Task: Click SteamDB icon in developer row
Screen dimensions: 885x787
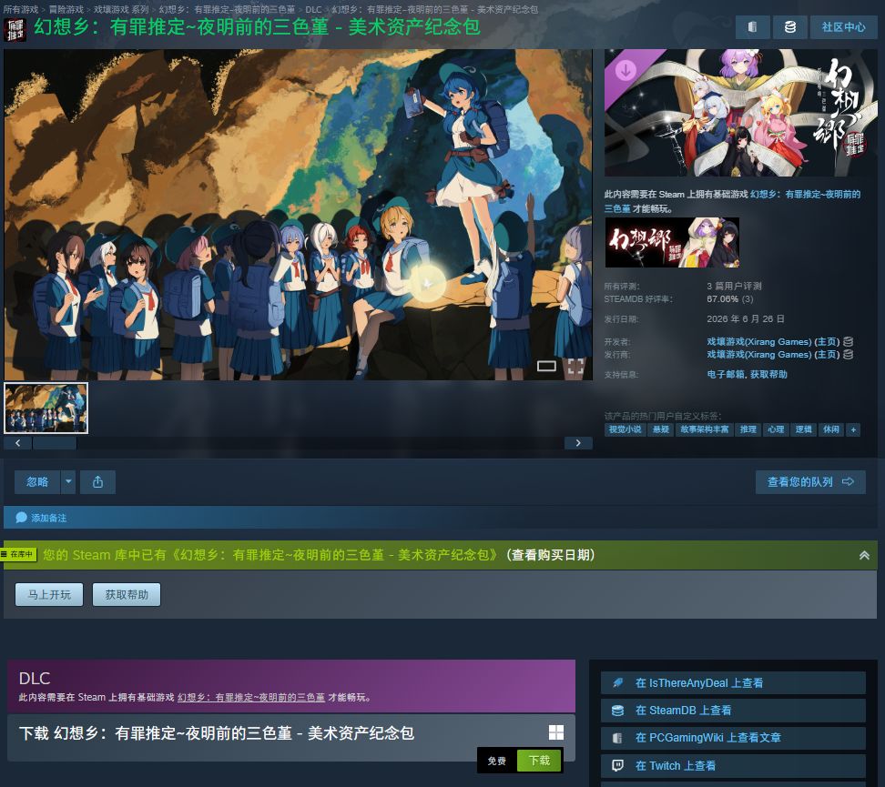Action: pos(848,342)
